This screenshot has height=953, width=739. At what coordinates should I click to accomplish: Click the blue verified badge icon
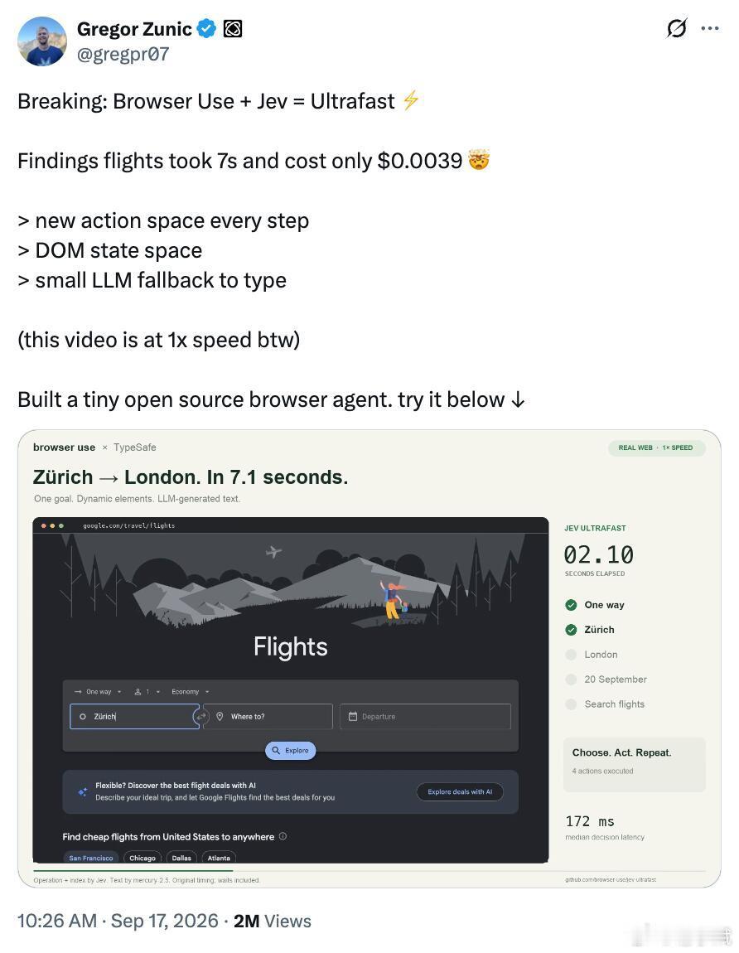[207, 28]
